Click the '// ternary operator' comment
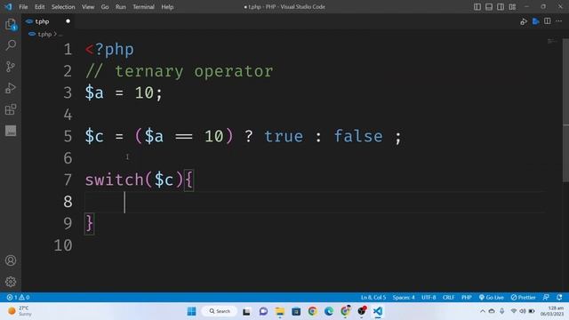 point(180,71)
